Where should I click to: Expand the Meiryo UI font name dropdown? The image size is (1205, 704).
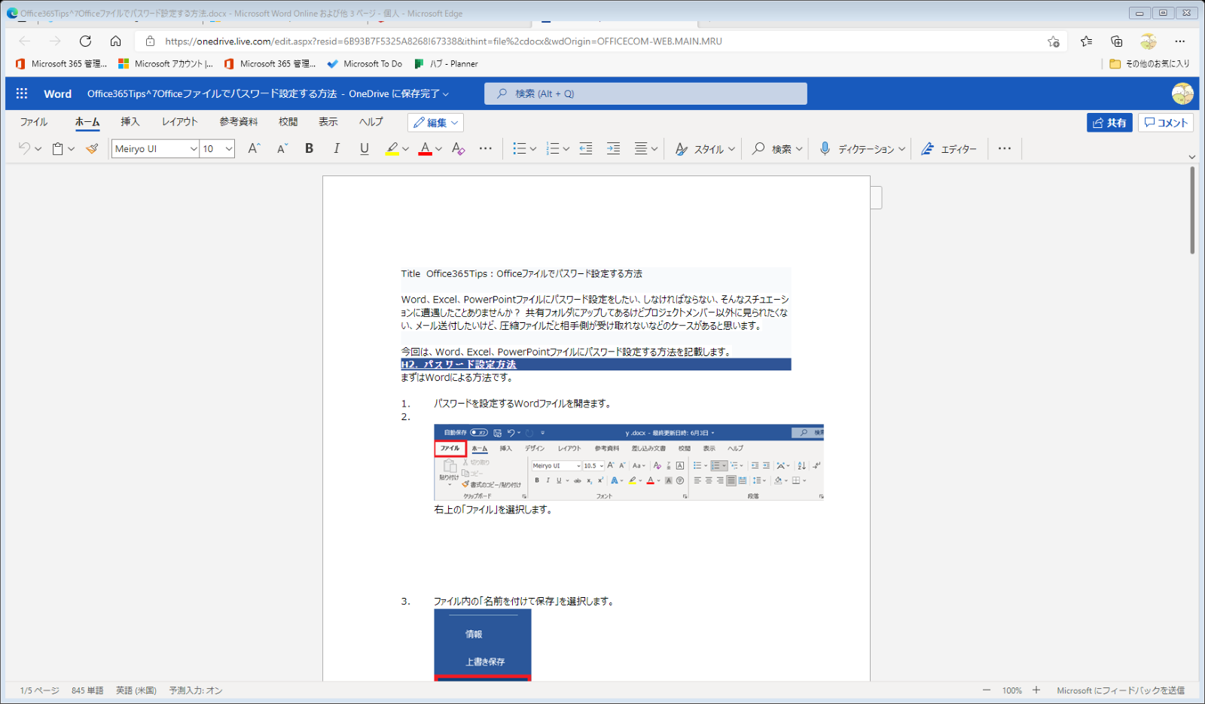point(194,149)
